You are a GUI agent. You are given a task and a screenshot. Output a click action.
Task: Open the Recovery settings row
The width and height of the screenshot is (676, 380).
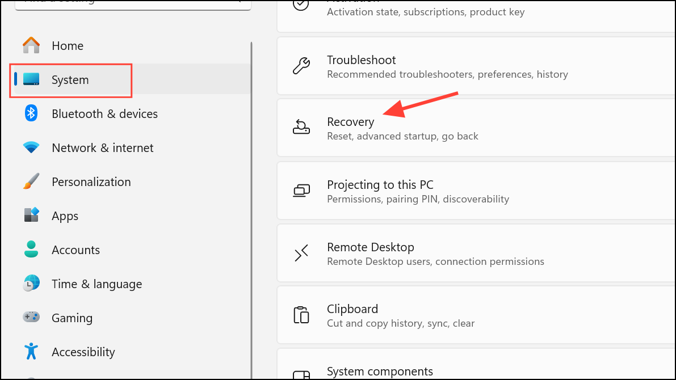click(477, 128)
